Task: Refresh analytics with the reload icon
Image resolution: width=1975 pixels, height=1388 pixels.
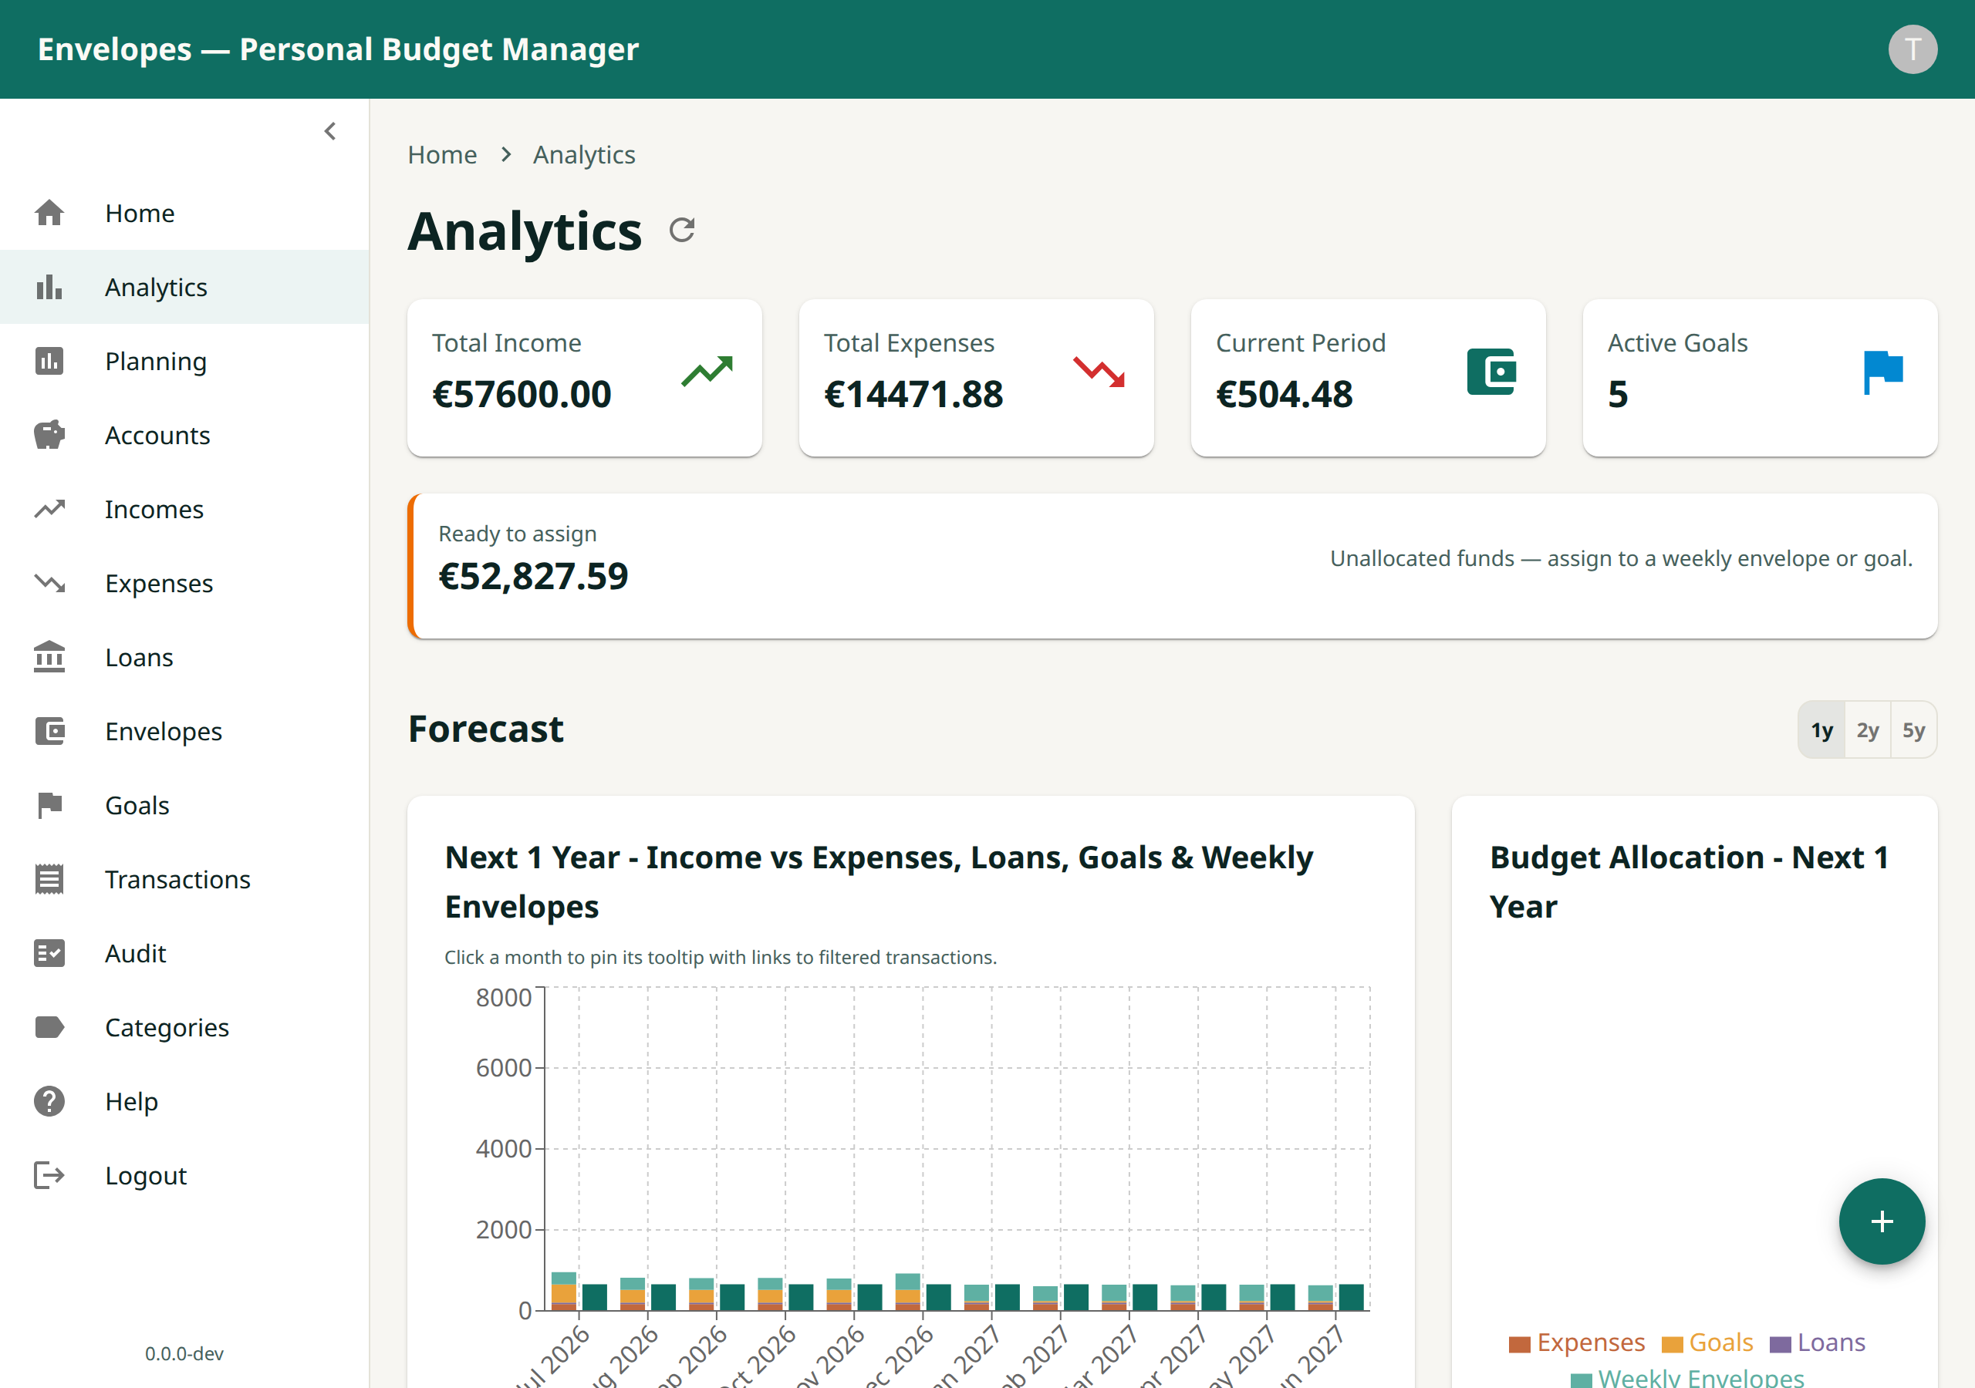Action: (x=682, y=231)
